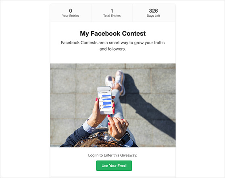Click the Log In to Enter this Giveaway text
Image resolution: width=225 pixels, height=178 pixels.
(112, 155)
